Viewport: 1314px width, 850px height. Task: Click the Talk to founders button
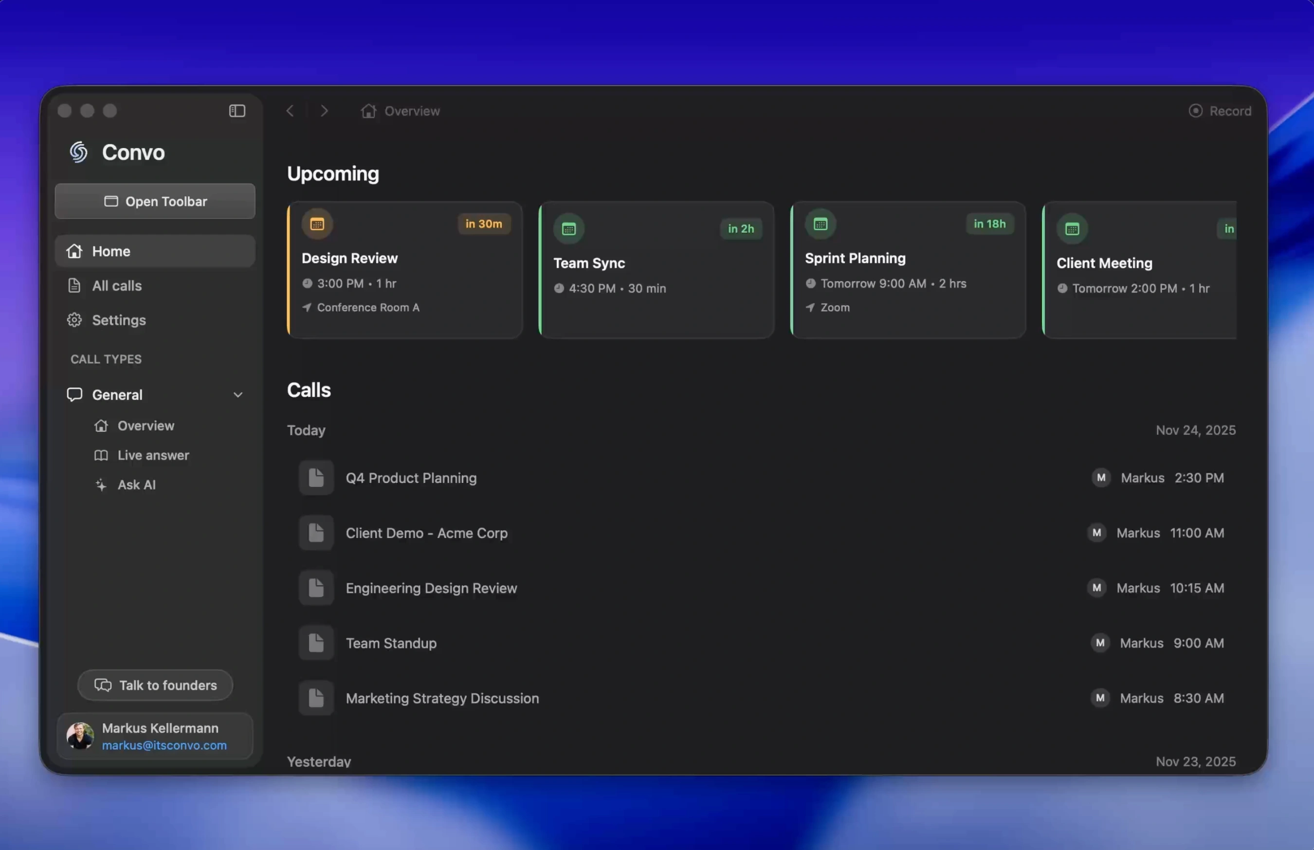point(155,685)
